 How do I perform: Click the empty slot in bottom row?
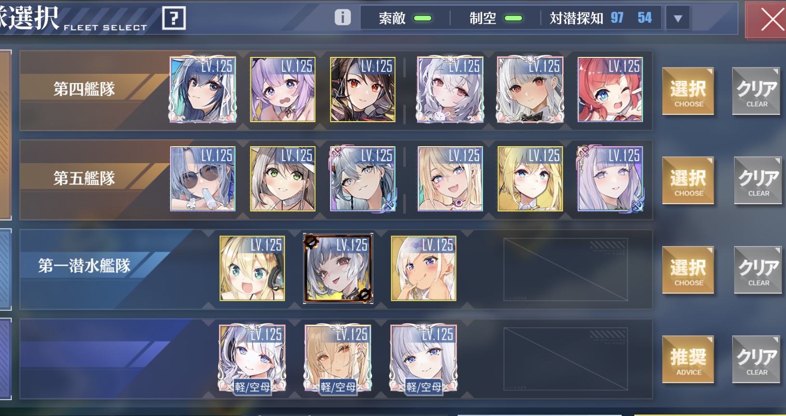click(x=565, y=359)
